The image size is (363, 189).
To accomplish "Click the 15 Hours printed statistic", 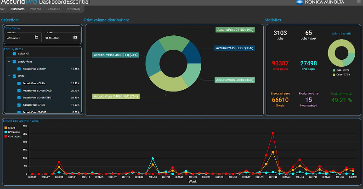I will 308,100.
